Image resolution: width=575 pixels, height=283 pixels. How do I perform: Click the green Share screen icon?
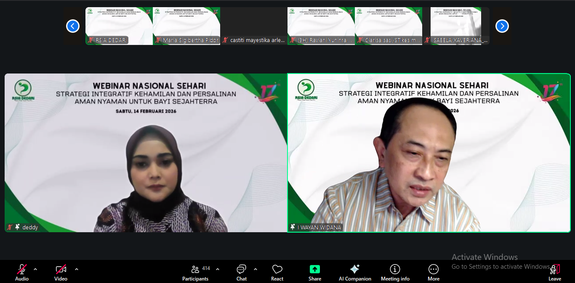tap(314, 270)
